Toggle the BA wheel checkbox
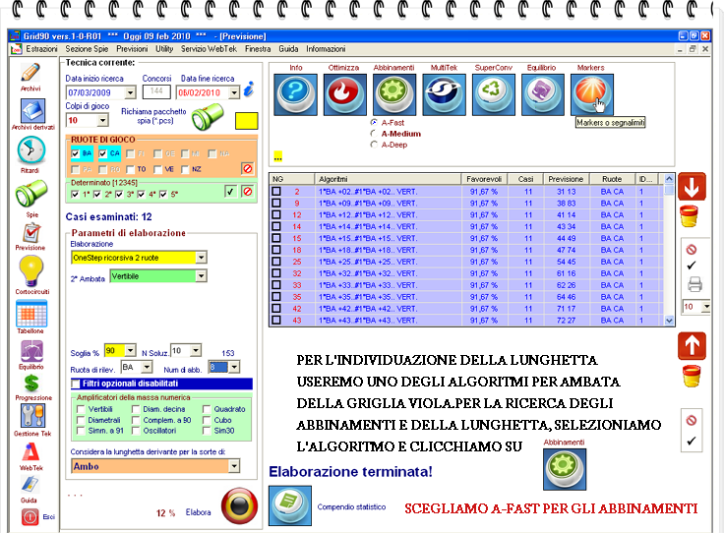This screenshot has height=533, width=724. click(x=76, y=153)
